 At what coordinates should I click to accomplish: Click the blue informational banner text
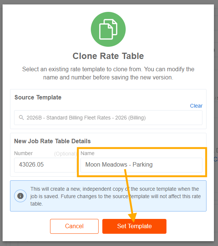click(116, 196)
